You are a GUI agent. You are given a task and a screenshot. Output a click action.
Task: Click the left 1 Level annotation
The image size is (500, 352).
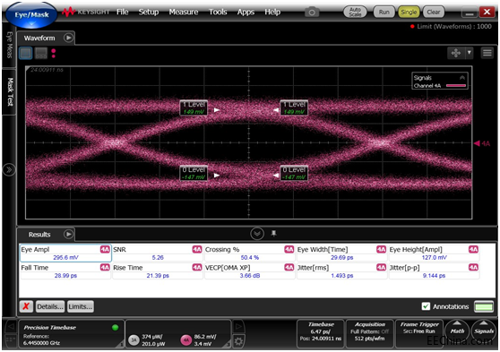click(x=194, y=107)
